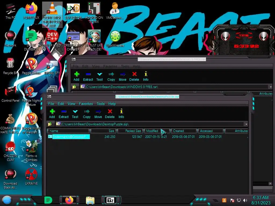This screenshot has height=206, width=275.
Task: Select the Endermanch@DesktopP... file row
Action: click(x=148, y=137)
